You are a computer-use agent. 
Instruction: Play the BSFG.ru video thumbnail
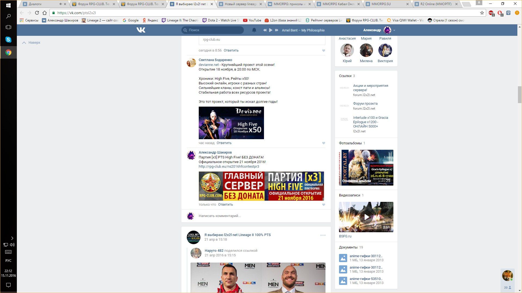pos(366,217)
